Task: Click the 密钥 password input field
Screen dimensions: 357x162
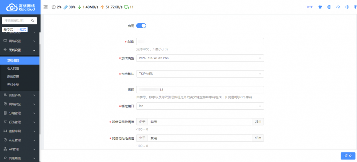Action: click(x=200, y=90)
